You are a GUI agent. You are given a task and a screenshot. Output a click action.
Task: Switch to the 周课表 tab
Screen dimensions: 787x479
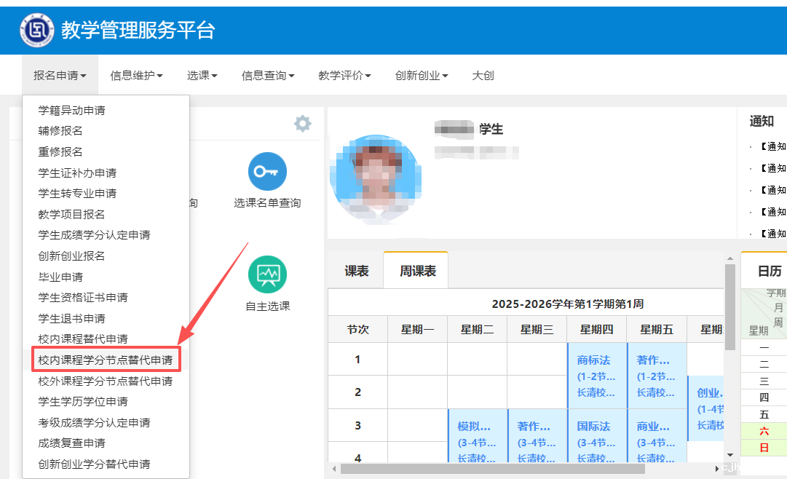(417, 271)
